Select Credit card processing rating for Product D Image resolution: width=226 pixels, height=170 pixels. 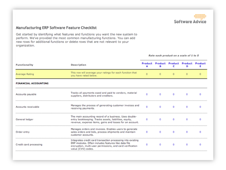point(187,144)
